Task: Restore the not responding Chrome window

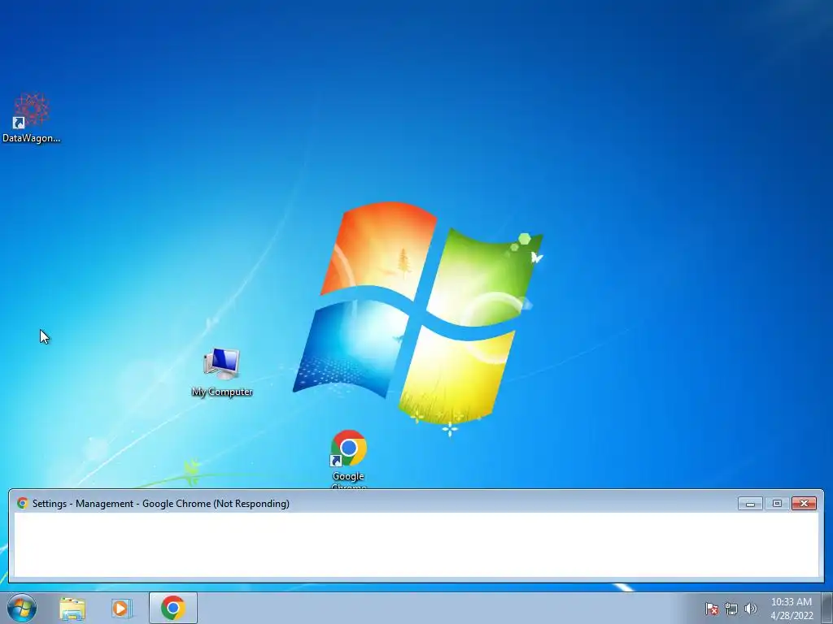Action: point(777,503)
